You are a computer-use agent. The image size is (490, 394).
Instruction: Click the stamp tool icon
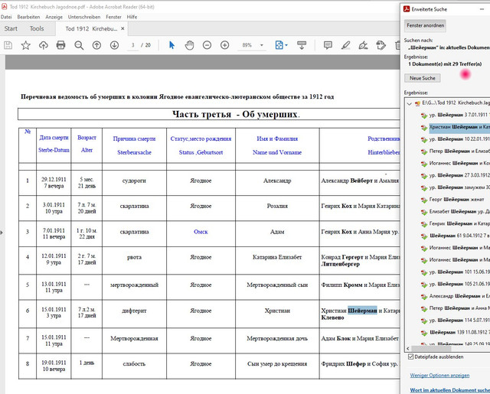pos(381,45)
